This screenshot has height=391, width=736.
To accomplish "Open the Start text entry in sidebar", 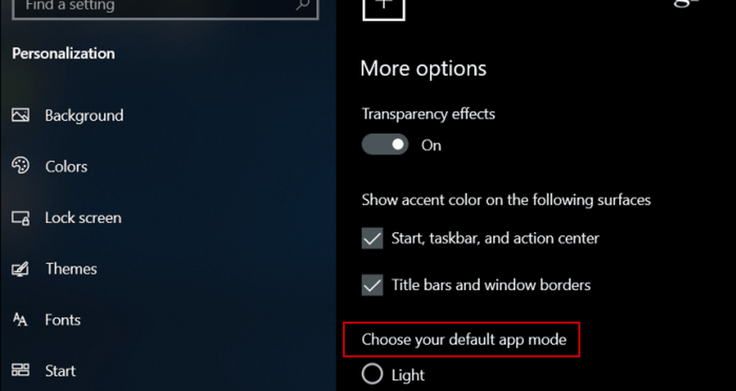I will [x=60, y=371].
